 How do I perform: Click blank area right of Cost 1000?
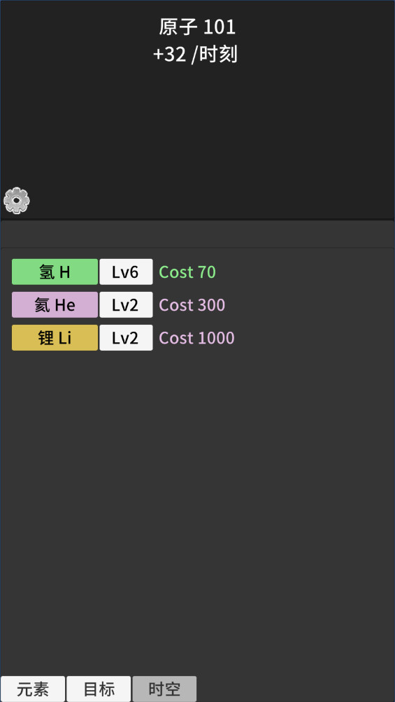pos(313,338)
